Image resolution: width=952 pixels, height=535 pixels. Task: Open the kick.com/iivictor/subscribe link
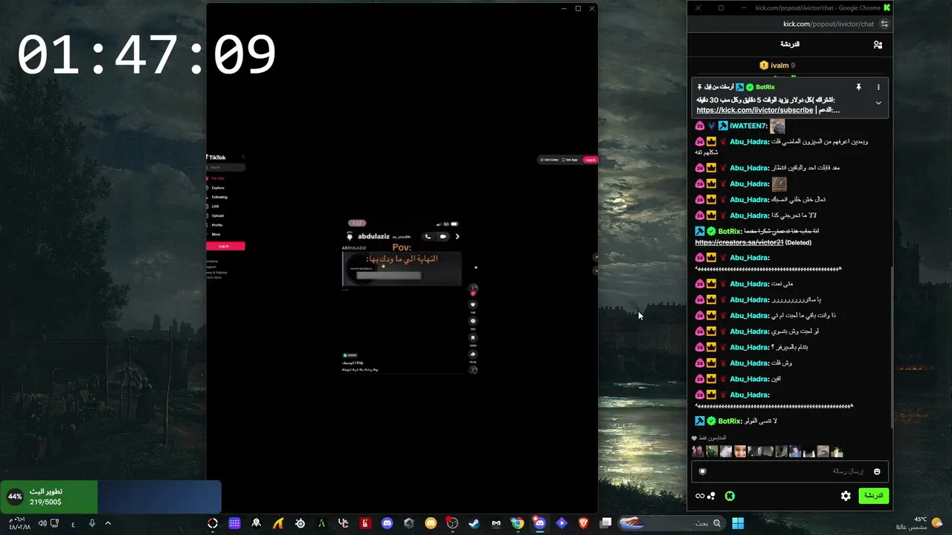[x=755, y=110]
